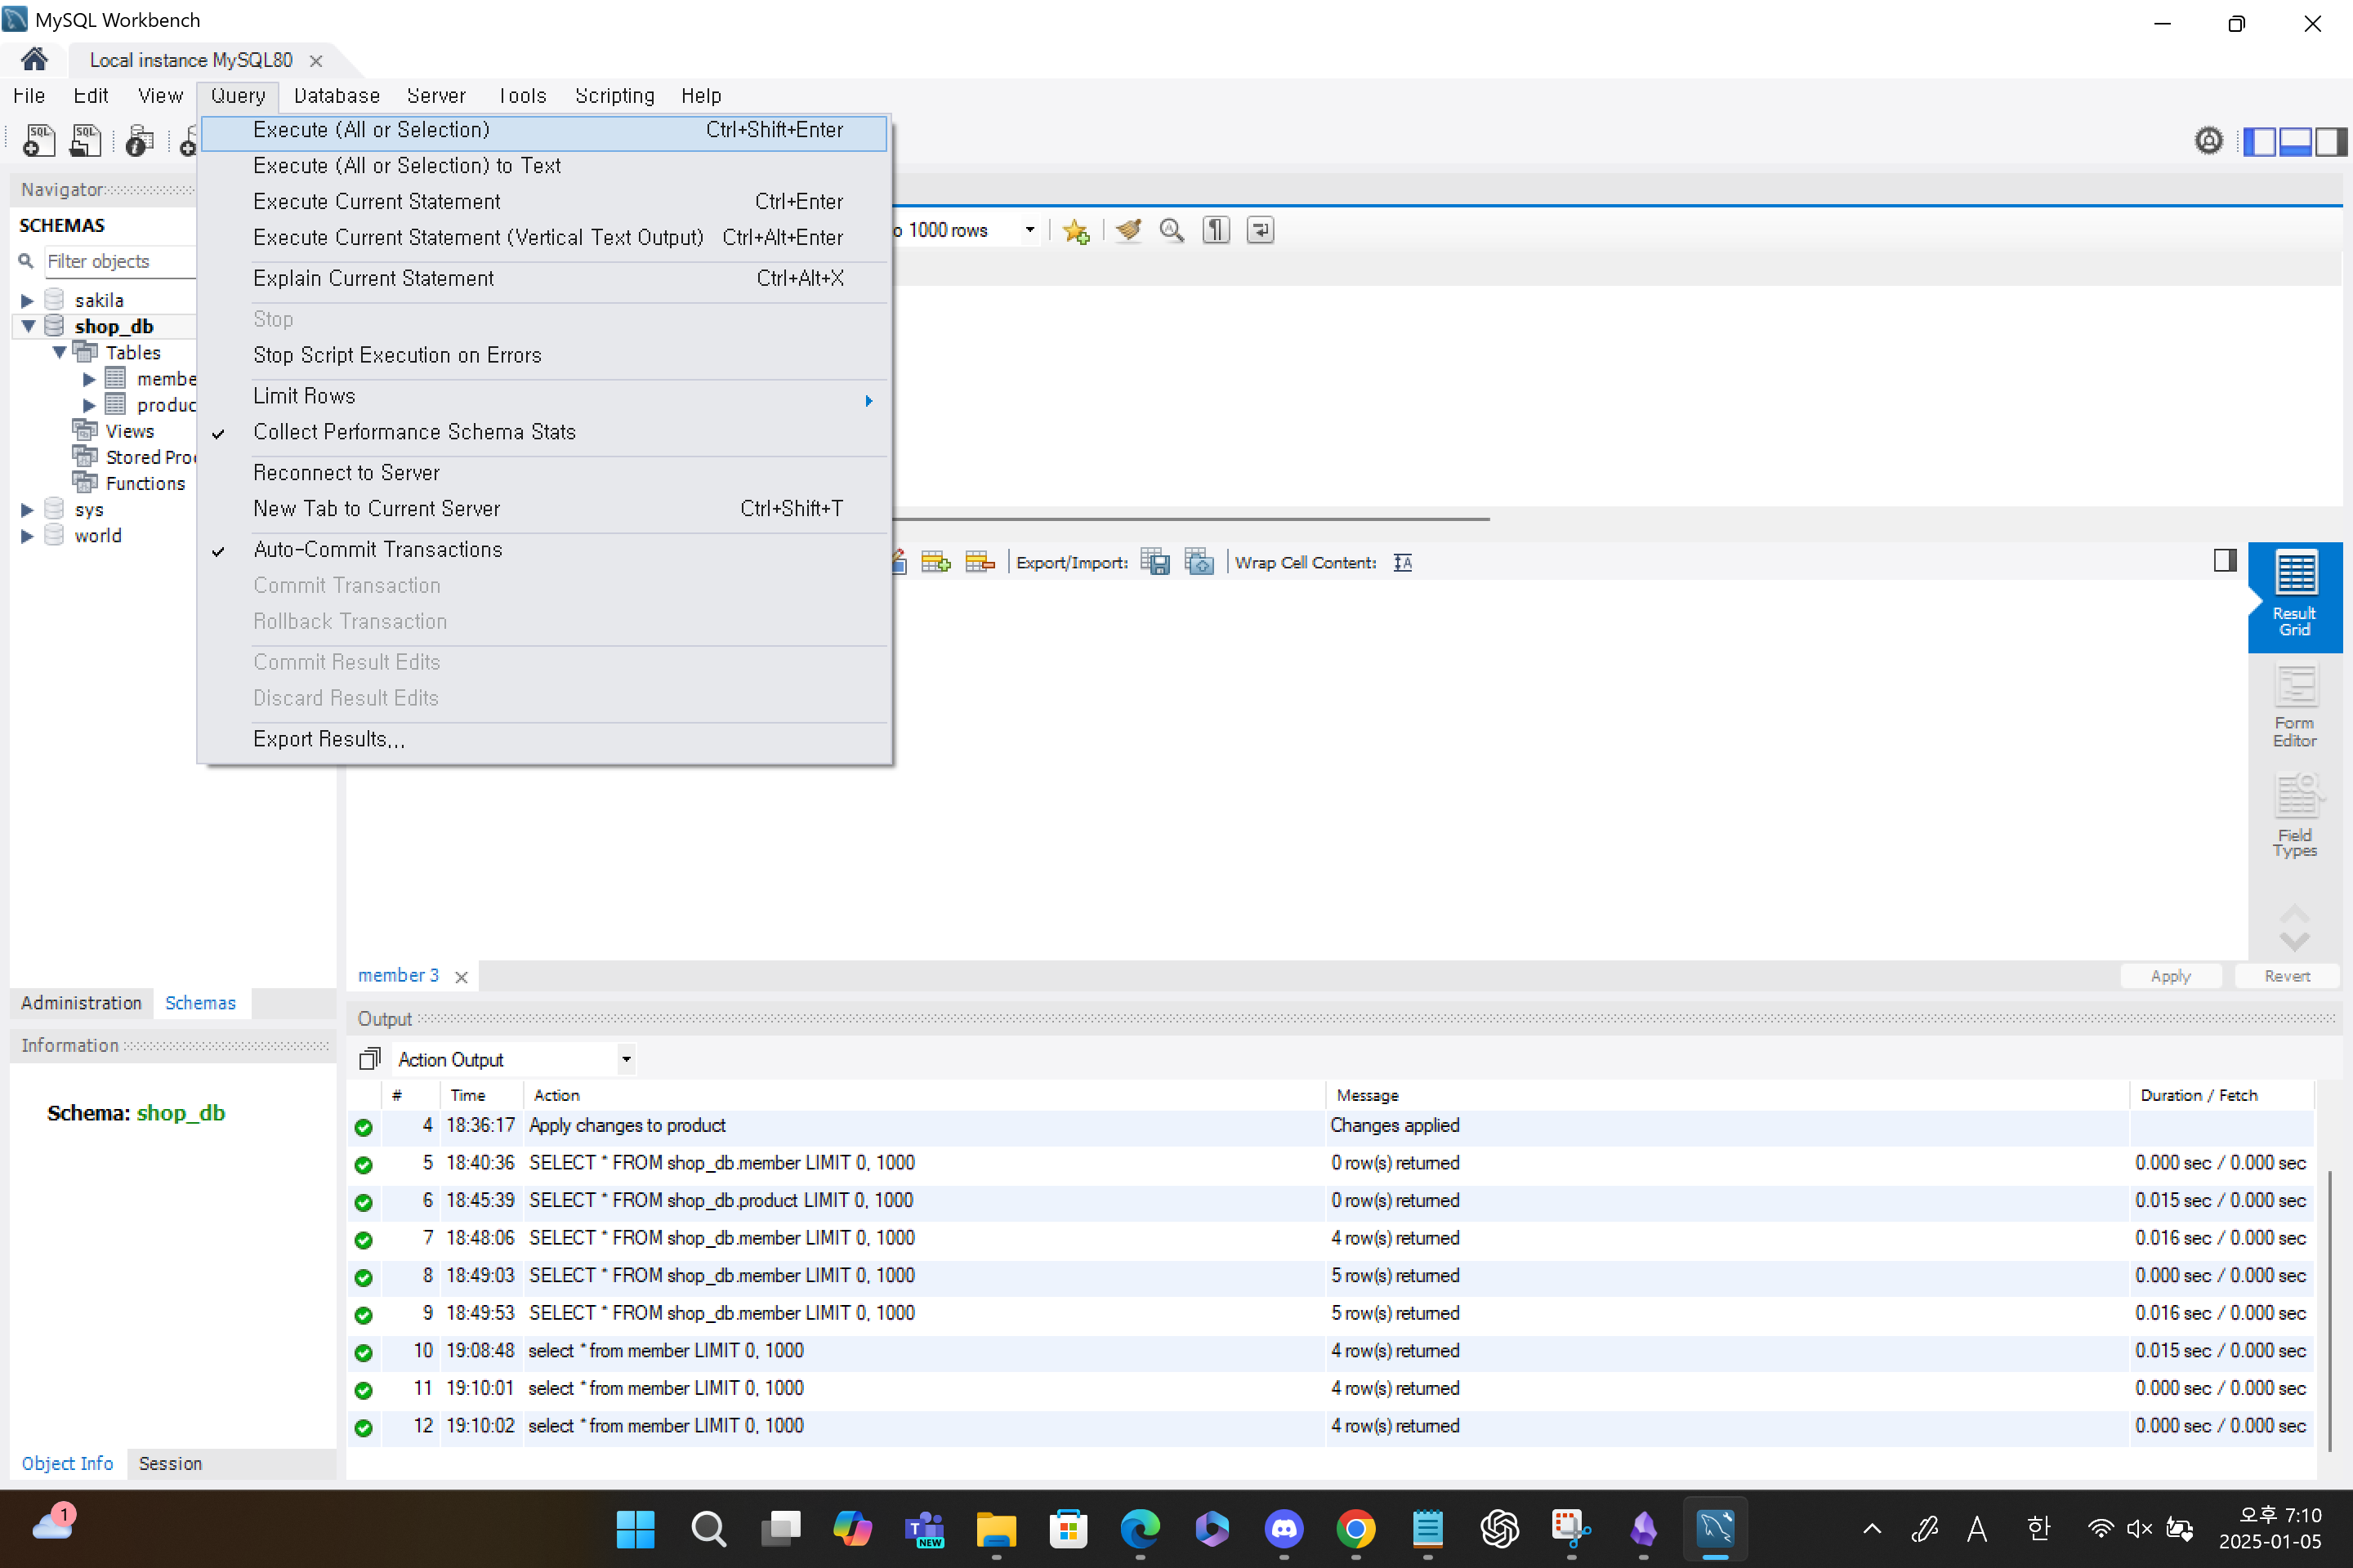
Task: Expand the sakila schema
Action: (27, 300)
